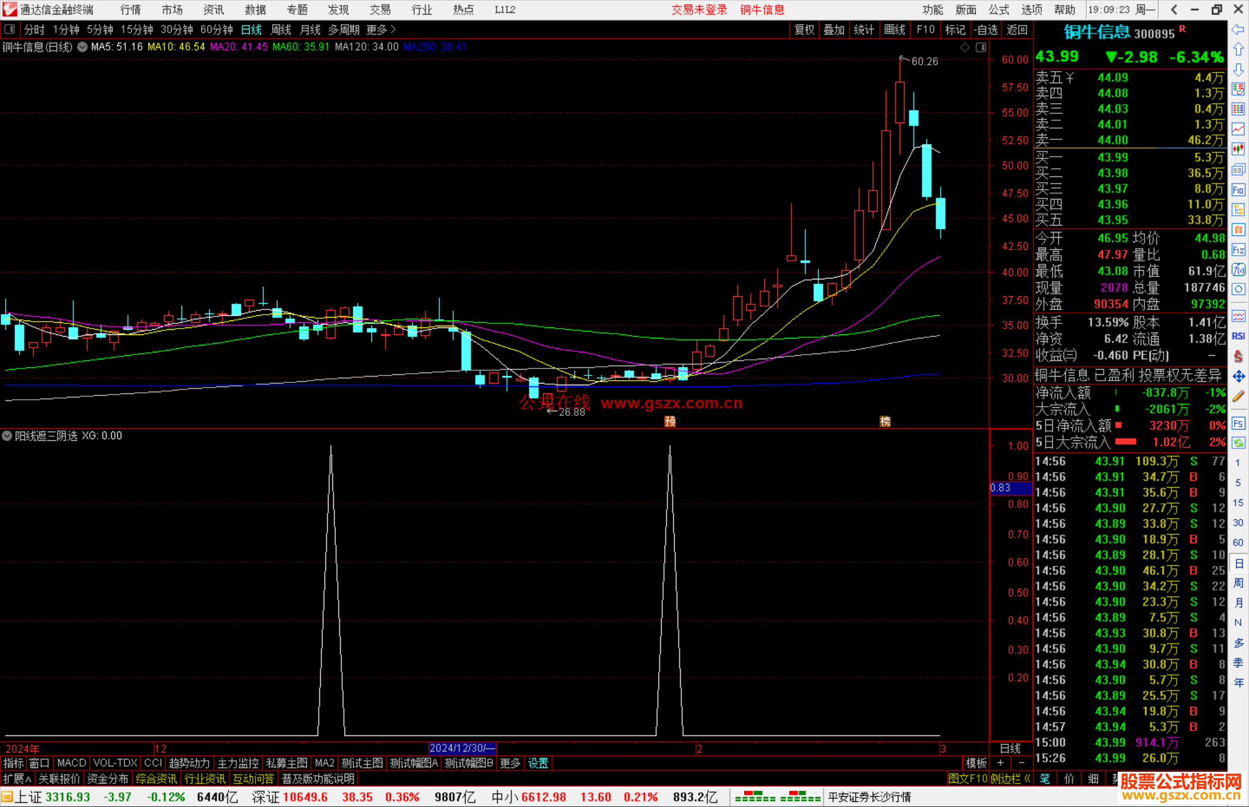Click the diamond icon atop main chart
1249x807 pixels.
point(965,47)
